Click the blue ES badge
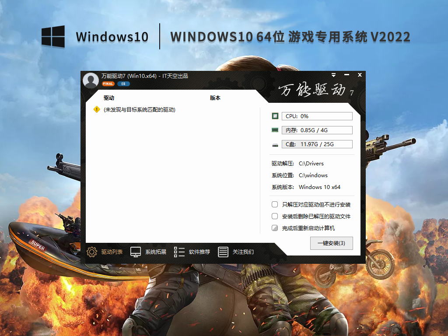The height and width of the screenshot is (336, 448). point(123,84)
